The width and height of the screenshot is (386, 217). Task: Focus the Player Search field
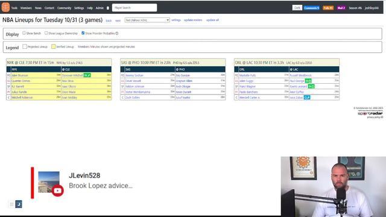tap(134, 8)
